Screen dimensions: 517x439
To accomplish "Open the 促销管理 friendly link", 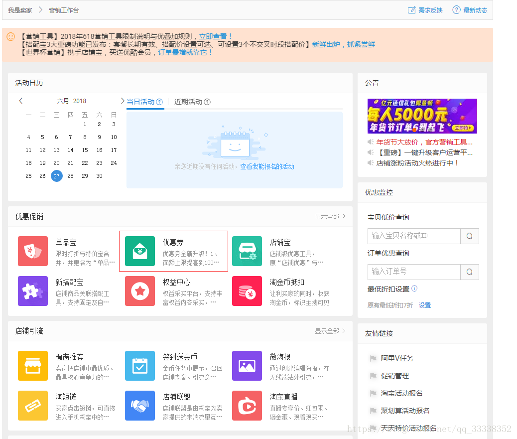I will [394, 376].
